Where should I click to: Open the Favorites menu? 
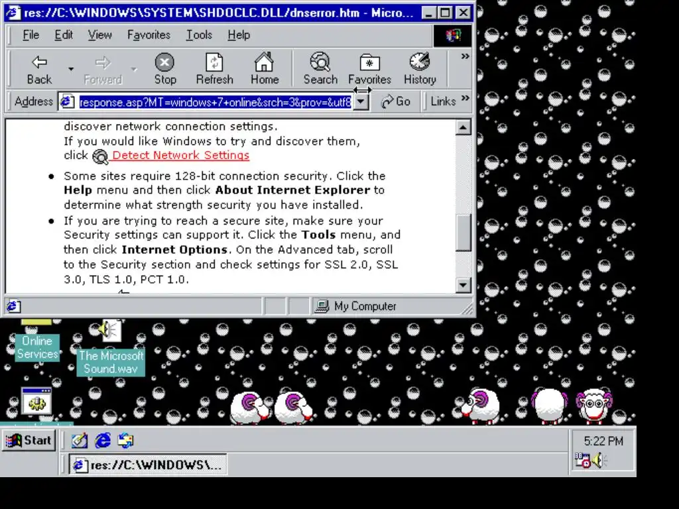pyautogui.click(x=149, y=35)
